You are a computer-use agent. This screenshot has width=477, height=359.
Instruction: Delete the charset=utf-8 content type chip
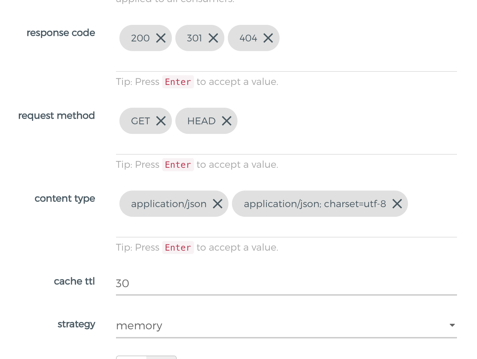[397, 204]
